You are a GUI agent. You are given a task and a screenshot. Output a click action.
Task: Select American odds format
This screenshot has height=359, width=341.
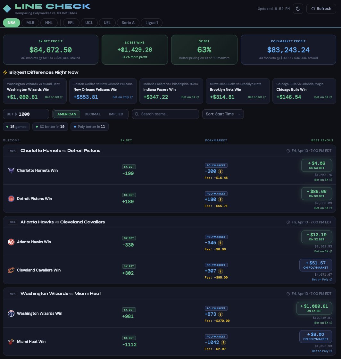67,114
